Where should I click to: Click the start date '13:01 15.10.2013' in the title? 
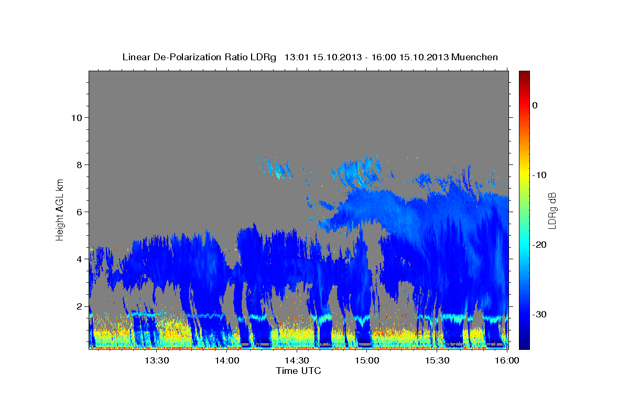coord(323,57)
